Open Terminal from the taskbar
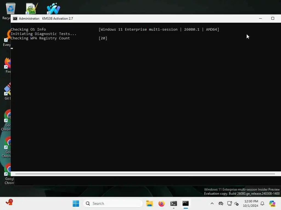The width and height of the screenshot is (281, 210). coord(173,203)
